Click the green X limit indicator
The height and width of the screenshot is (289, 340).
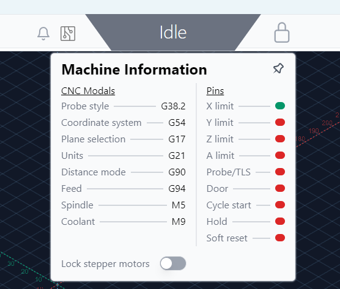[x=280, y=106]
